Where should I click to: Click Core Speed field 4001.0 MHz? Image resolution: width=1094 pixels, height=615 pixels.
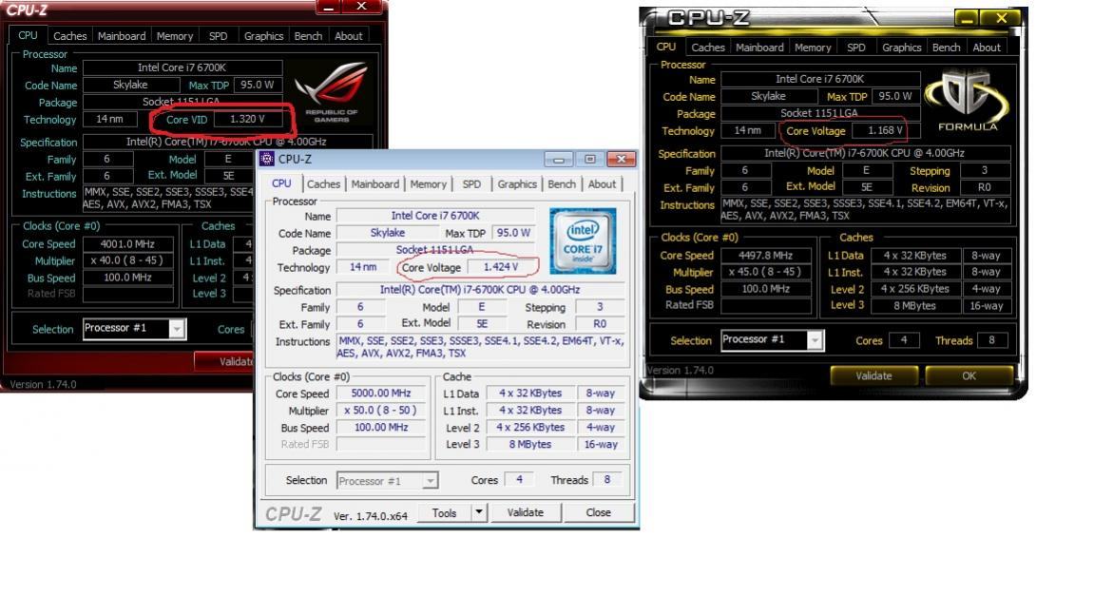click(127, 243)
